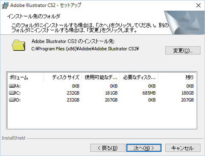This screenshot has height=156, width=205.
Task: Select the D: drive icon
Action: pyautogui.click(x=12, y=100)
